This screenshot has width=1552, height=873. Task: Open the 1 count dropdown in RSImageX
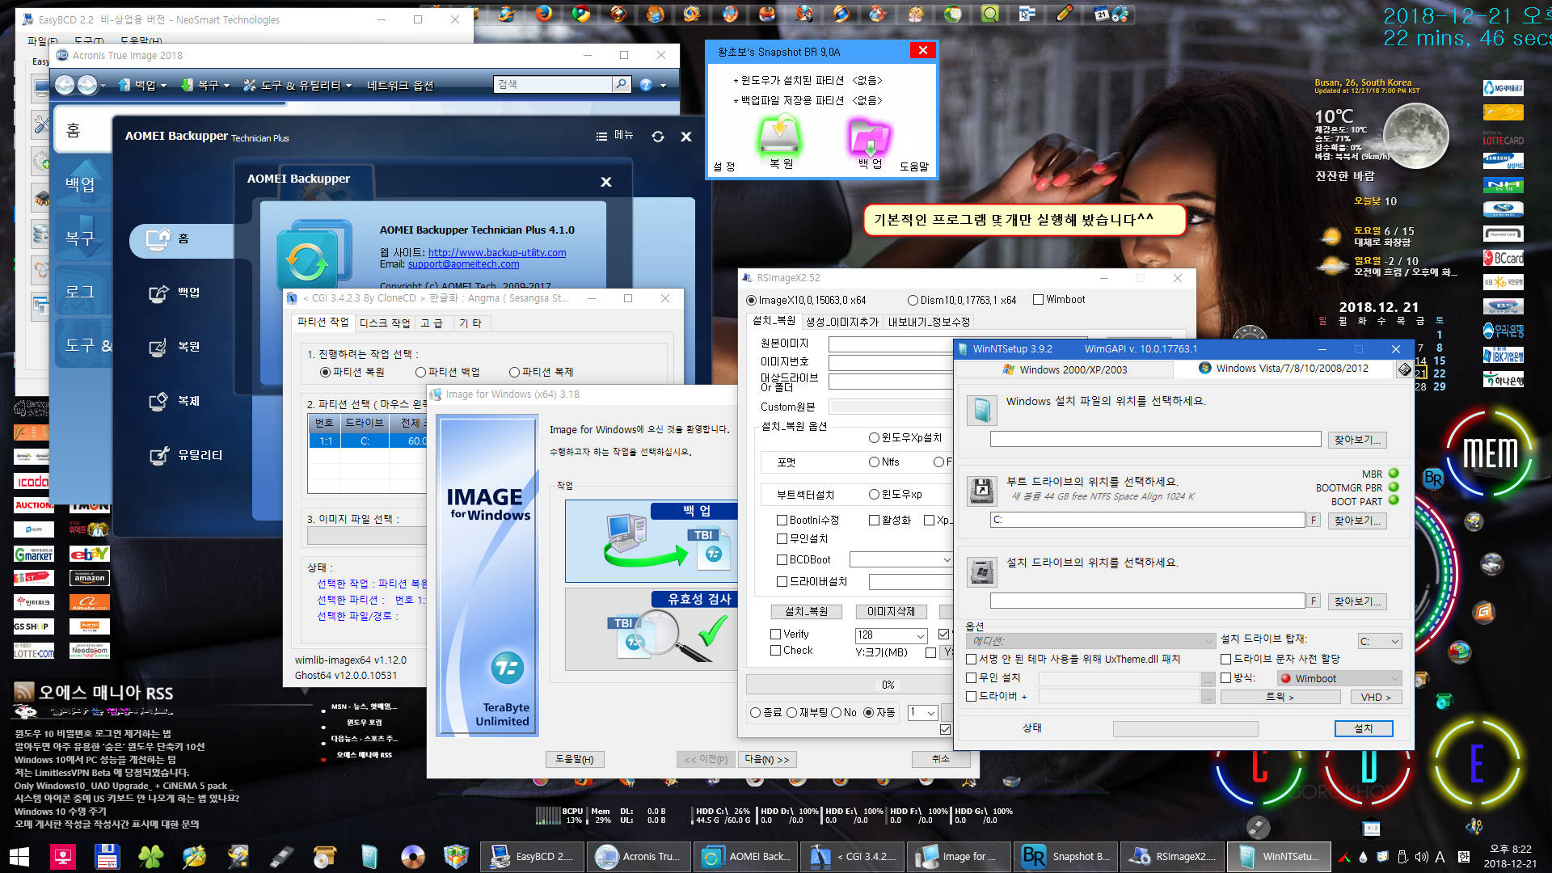pos(922,712)
